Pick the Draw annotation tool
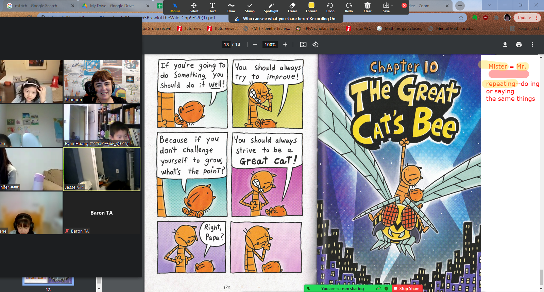Image resolution: width=544 pixels, height=292 pixels. (231, 7)
